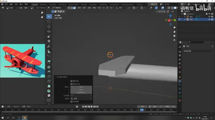
Task: Open the pivot point dropdown
Action: [129, 8]
